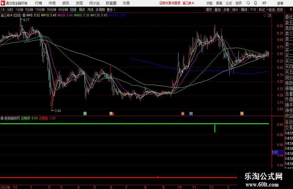Viewport: 293px width, 189px height.
Task: Toggle the right panel icon above chart
Action: coord(269,16)
